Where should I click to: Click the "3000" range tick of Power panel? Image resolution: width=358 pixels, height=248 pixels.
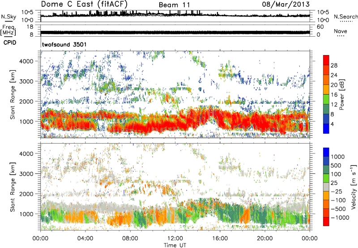26,81
